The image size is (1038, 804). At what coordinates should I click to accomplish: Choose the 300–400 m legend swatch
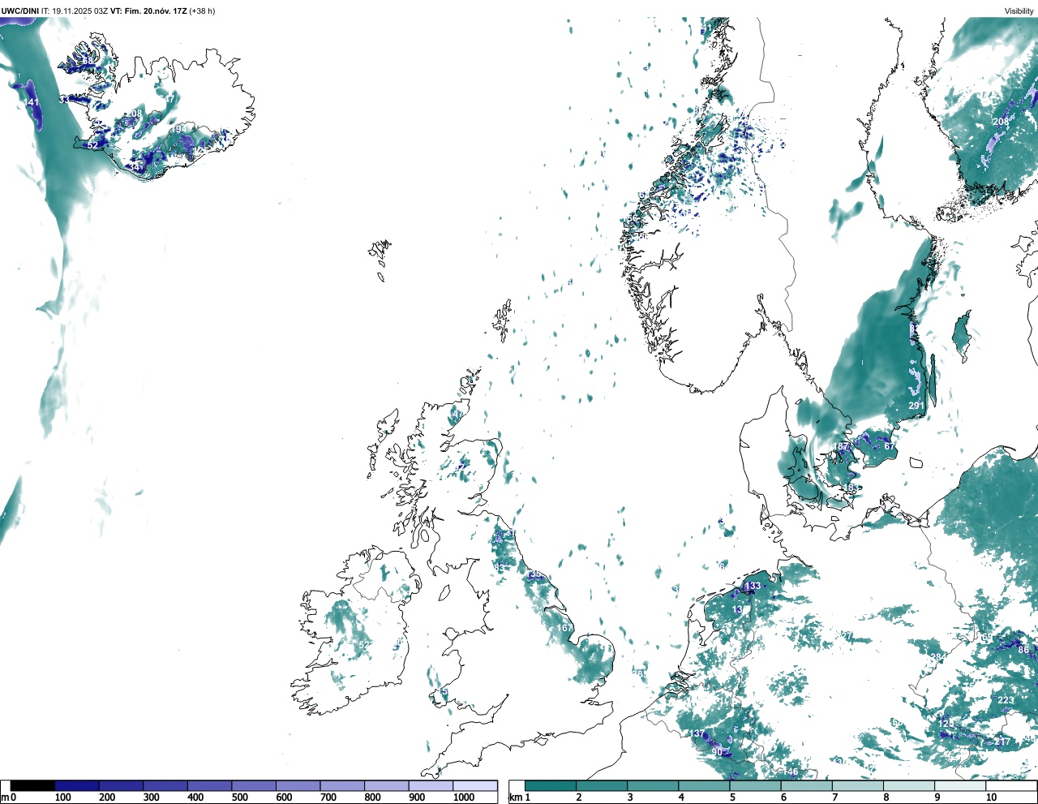[165, 785]
